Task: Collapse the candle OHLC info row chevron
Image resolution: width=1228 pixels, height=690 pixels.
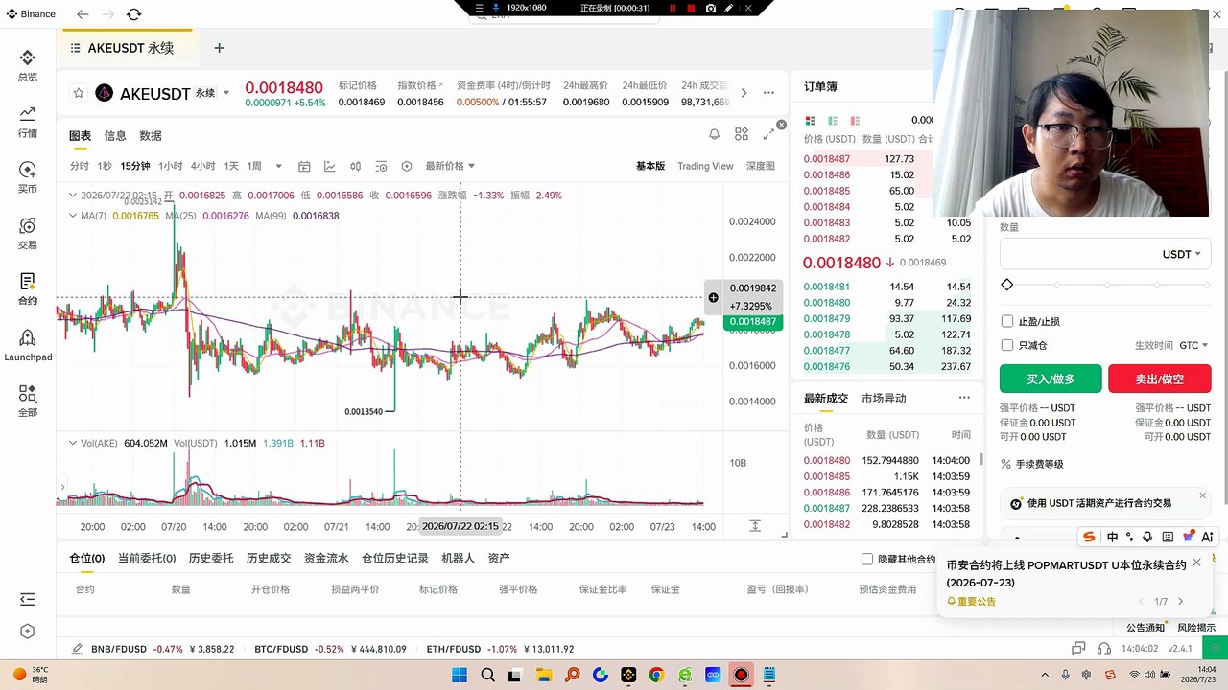Action: [74, 195]
